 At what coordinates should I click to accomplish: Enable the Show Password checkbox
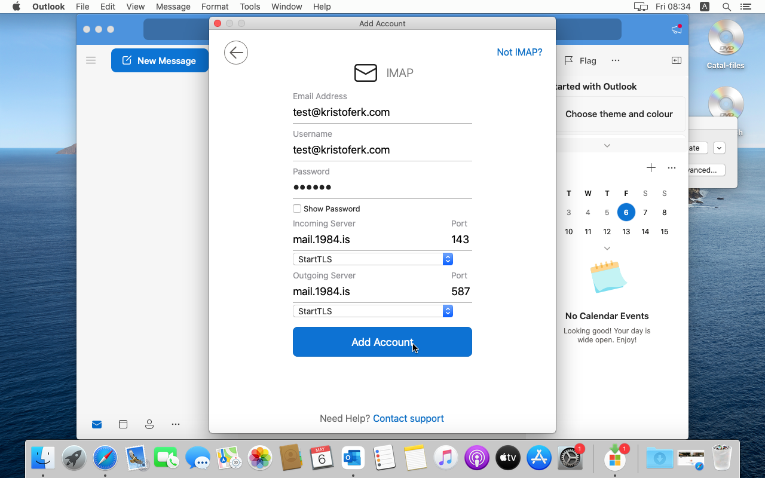point(297,209)
